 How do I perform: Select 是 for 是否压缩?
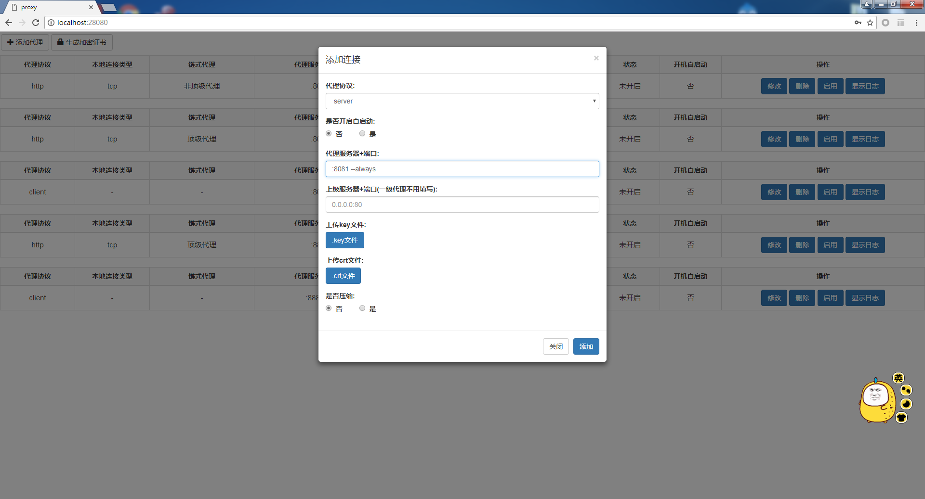point(362,308)
